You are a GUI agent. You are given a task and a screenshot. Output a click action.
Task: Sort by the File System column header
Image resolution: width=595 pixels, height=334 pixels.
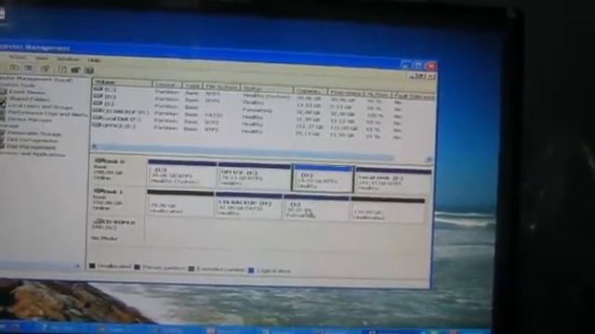click(221, 87)
